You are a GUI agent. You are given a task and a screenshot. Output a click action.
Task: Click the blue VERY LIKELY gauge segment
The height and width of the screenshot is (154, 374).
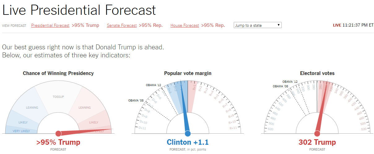(x=21, y=131)
